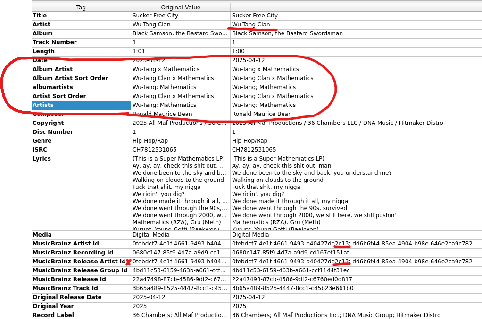Screen dimensions: 482x319
Task: Select the "Album Artist Sort Order" tag cell
Action: [x=81, y=78]
